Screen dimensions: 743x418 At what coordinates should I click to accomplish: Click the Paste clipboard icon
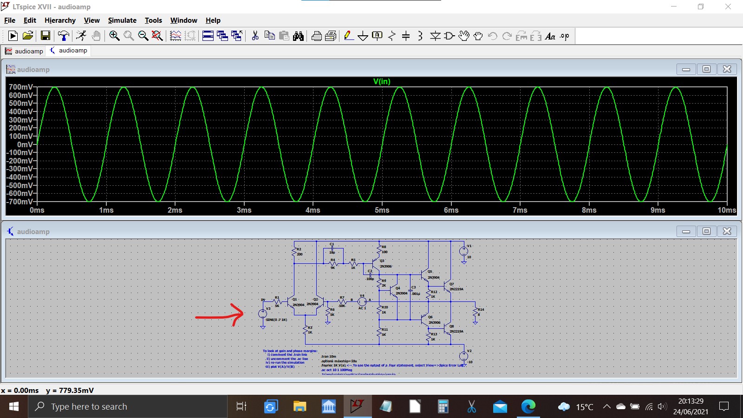pos(284,36)
